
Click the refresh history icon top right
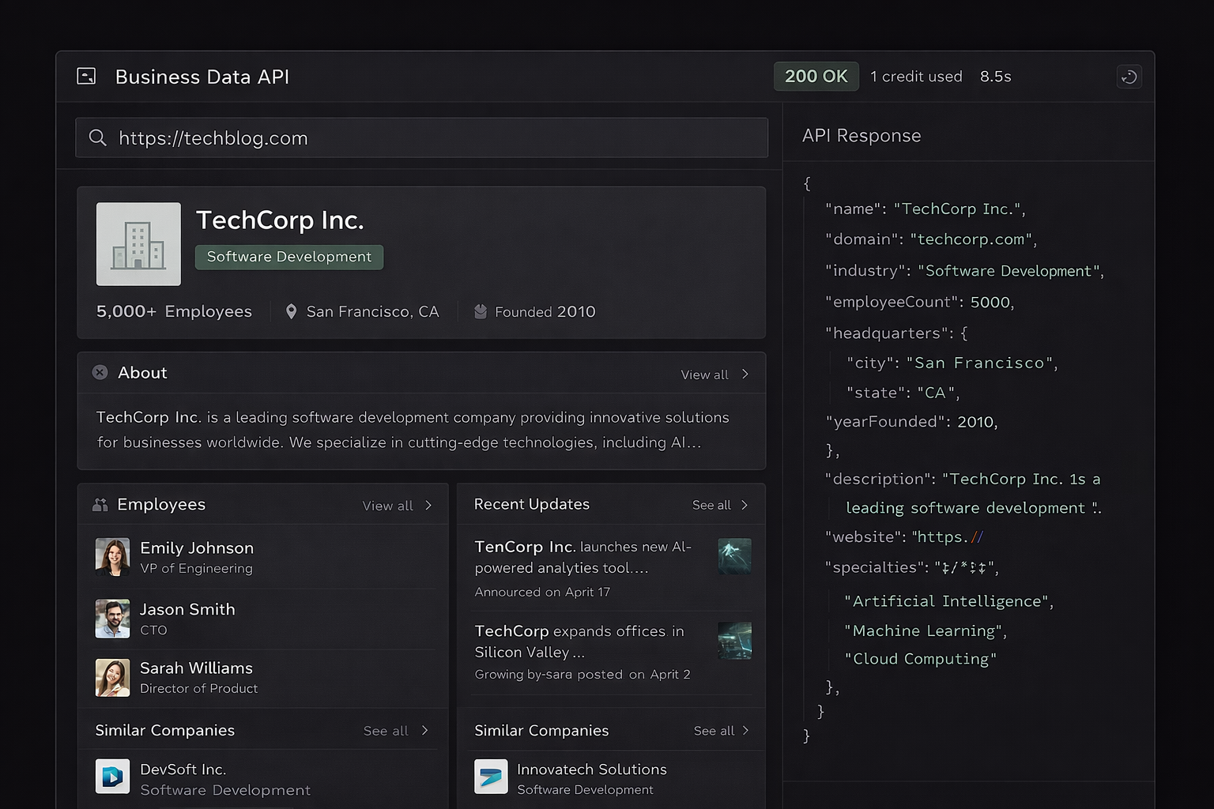pos(1129,77)
